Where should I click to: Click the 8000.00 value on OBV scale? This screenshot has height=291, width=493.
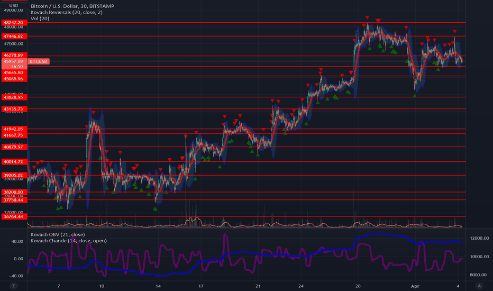click(479, 275)
